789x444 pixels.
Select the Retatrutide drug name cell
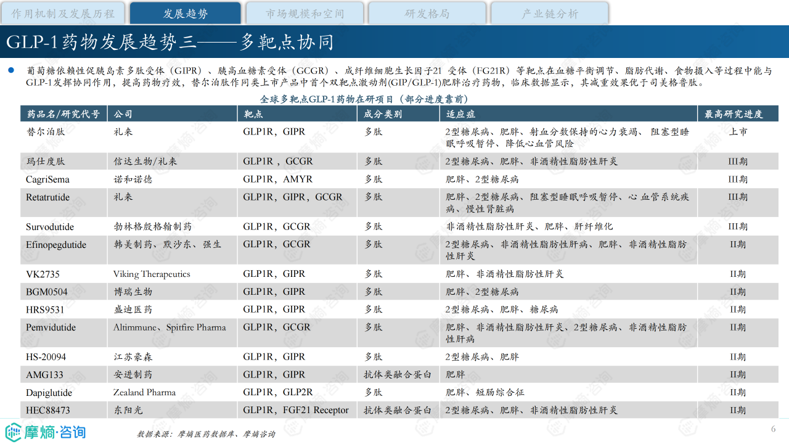[47, 197]
